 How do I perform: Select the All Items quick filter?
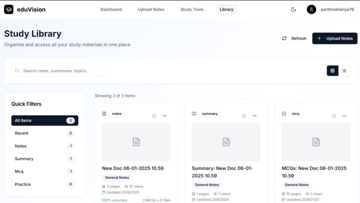tap(45, 120)
